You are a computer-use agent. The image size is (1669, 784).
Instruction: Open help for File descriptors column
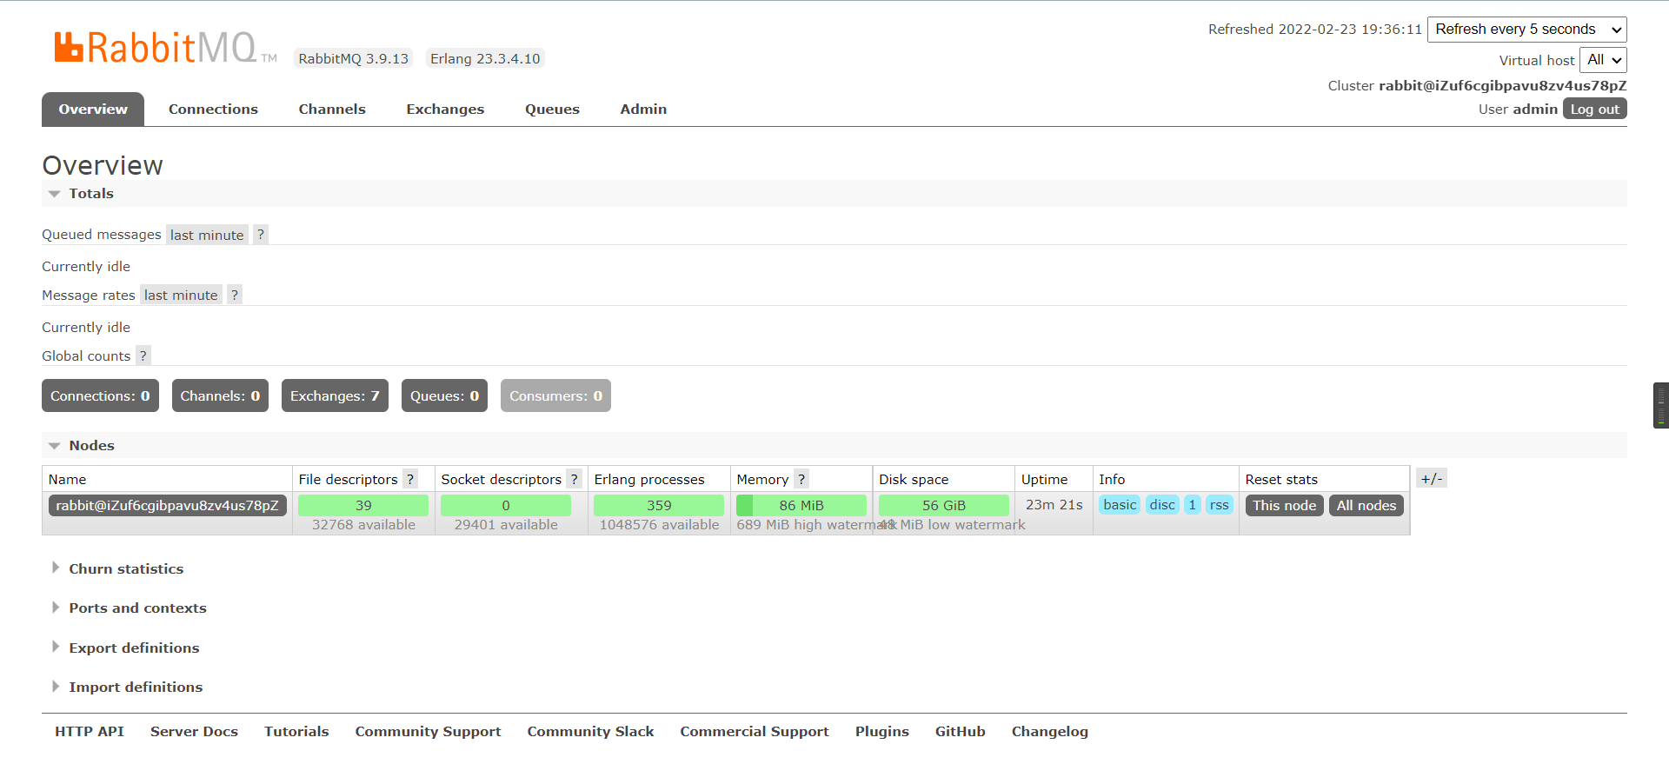click(410, 479)
